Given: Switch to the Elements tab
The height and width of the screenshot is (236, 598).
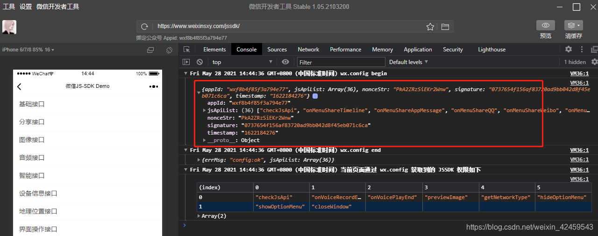Looking at the screenshot, I should pos(214,50).
